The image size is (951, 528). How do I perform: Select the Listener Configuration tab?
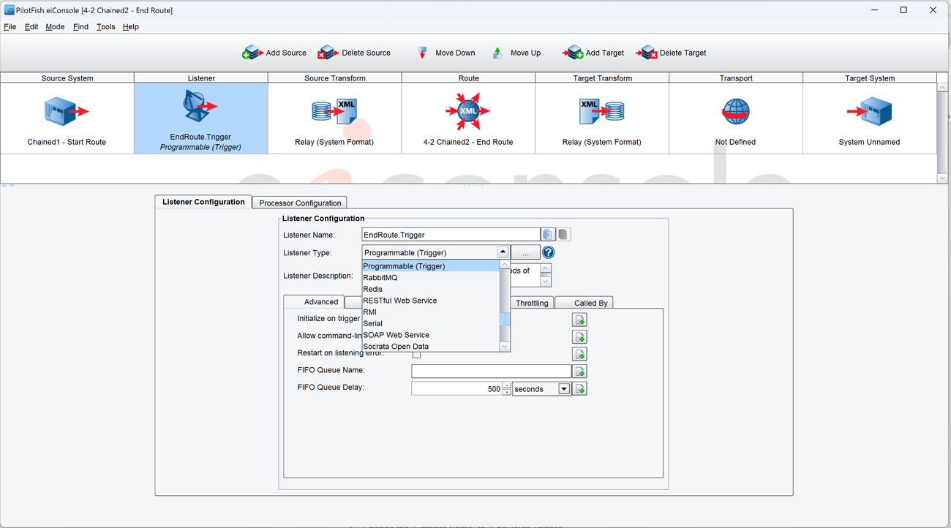click(203, 202)
